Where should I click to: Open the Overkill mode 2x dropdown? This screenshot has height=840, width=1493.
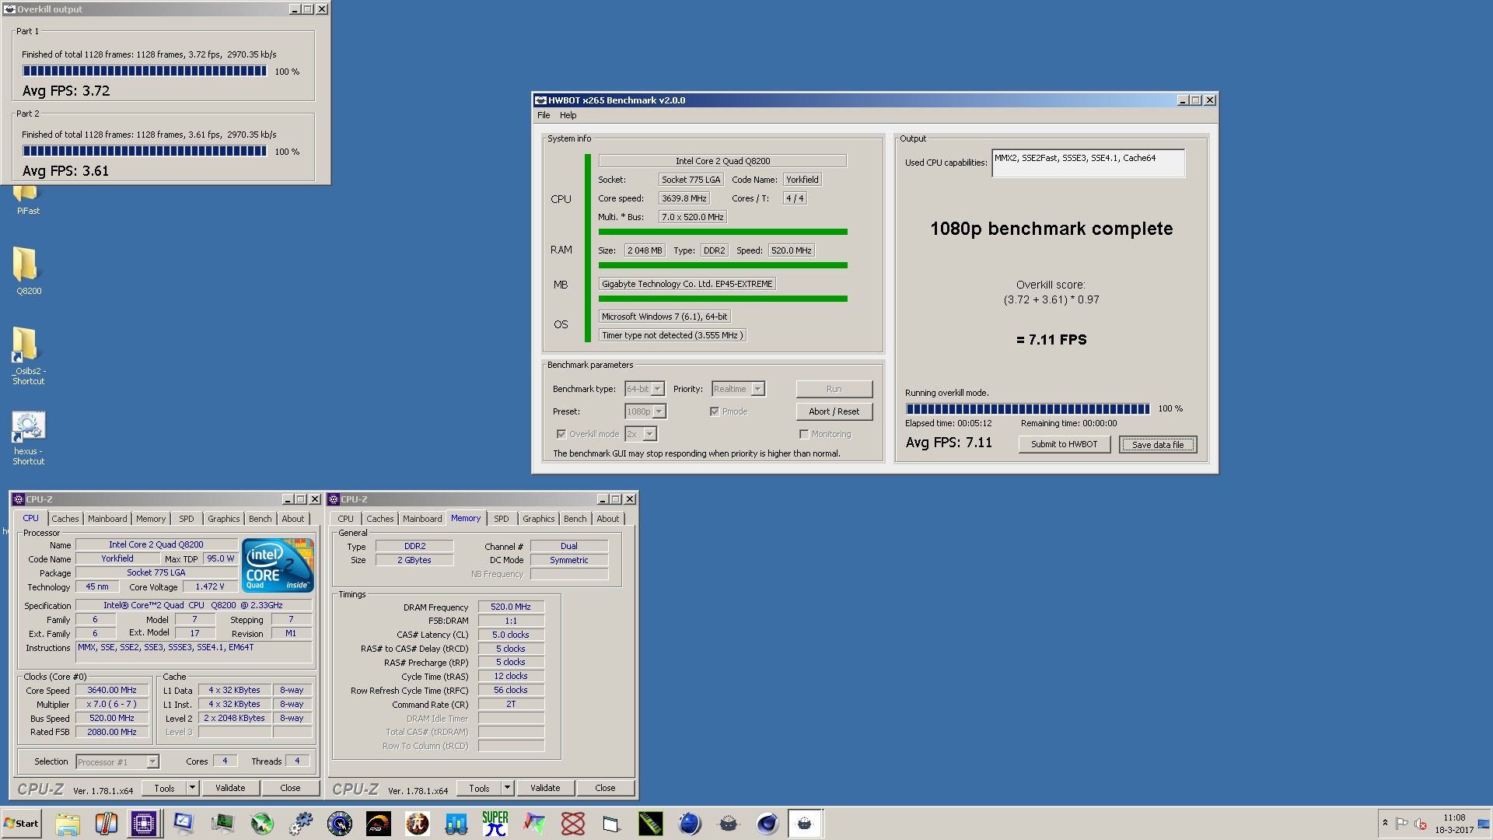pos(641,434)
